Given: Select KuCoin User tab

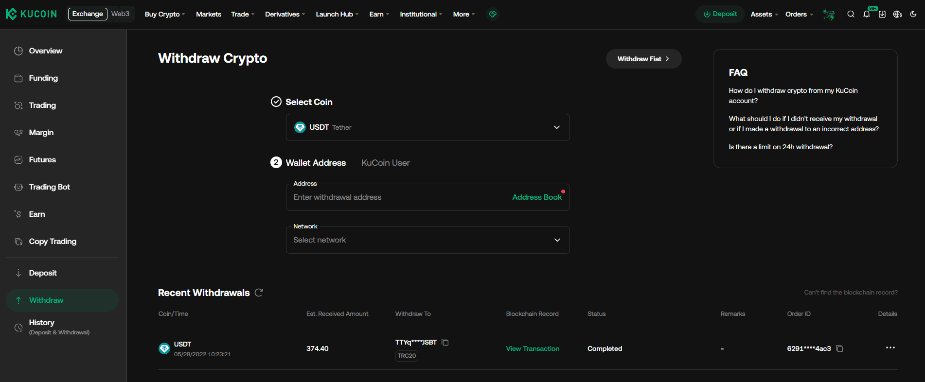Looking at the screenshot, I should (x=386, y=163).
